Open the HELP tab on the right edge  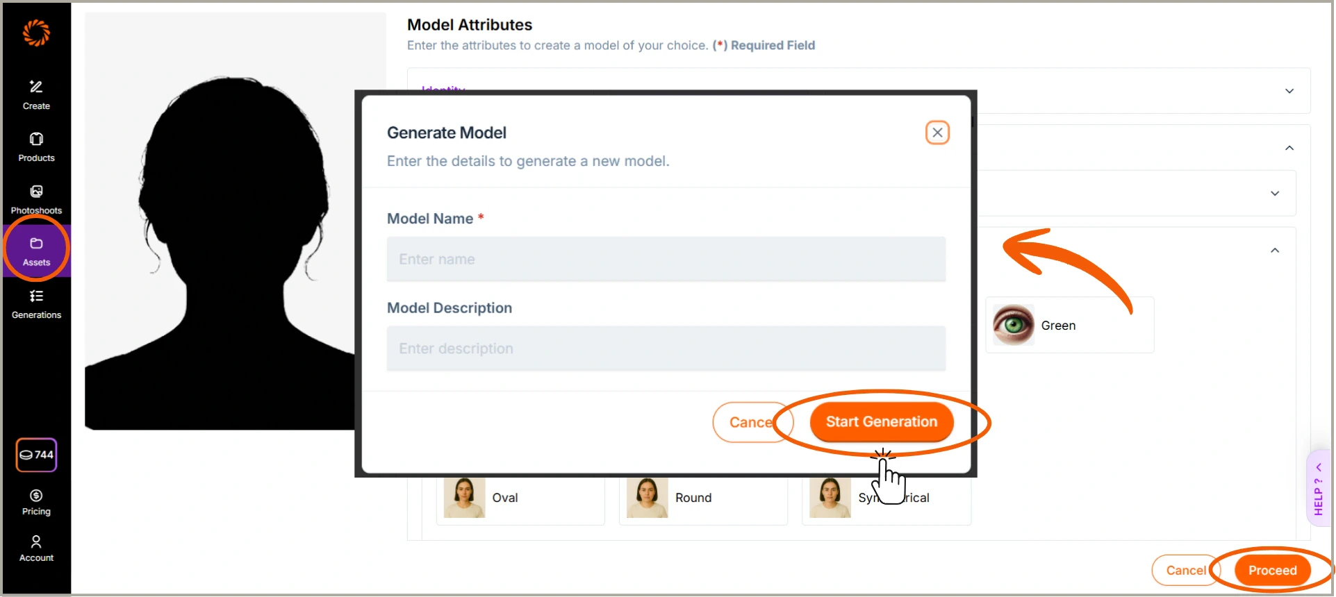pyautogui.click(x=1318, y=488)
